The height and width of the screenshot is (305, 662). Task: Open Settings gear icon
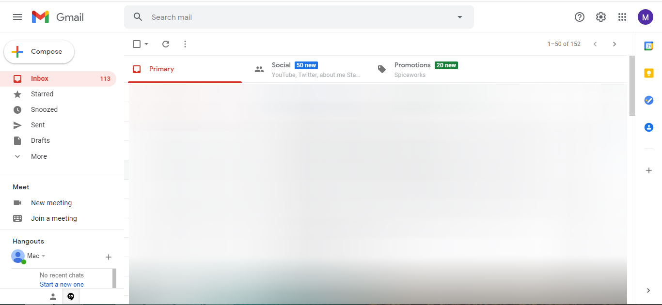(x=601, y=17)
